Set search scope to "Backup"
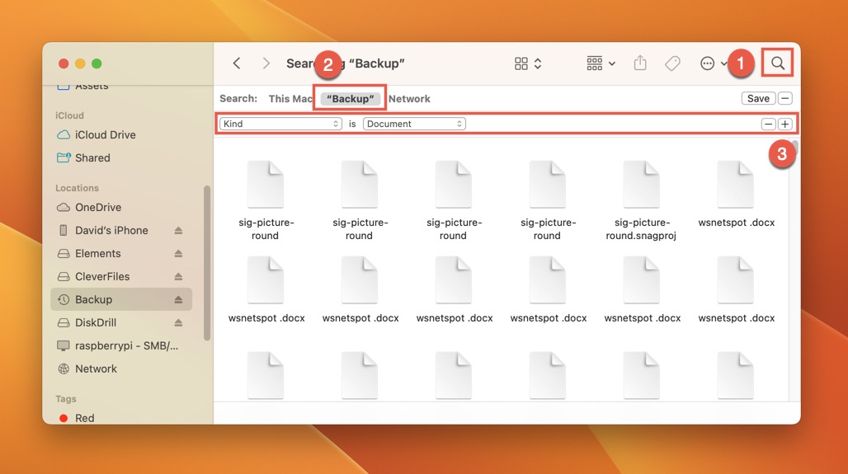The width and height of the screenshot is (848, 474). [350, 99]
